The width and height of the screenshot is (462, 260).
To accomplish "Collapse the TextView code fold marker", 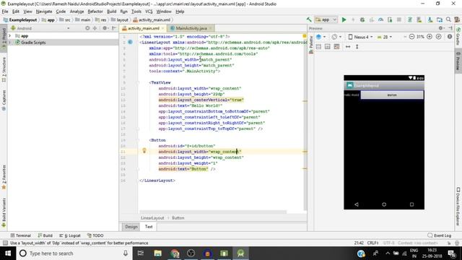I will tap(138, 82).
